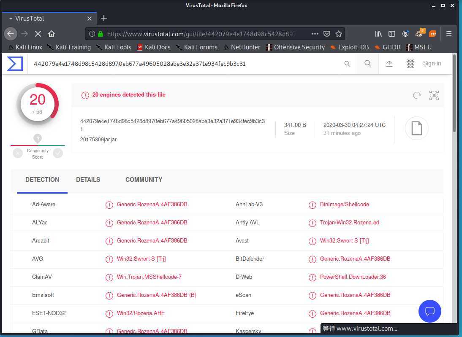462x337 pixels.
Task: Click the upload file icon
Action: 389,64
